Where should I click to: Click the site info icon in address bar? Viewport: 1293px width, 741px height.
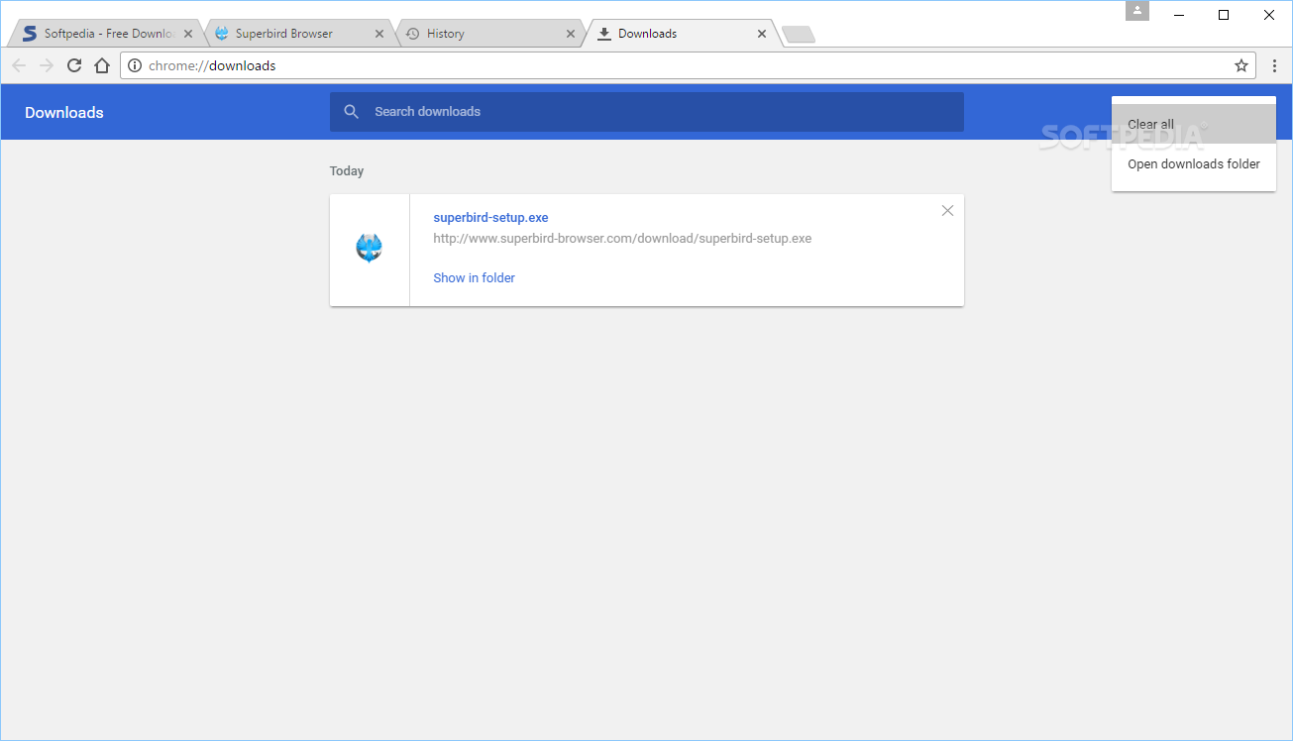click(x=136, y=65)
